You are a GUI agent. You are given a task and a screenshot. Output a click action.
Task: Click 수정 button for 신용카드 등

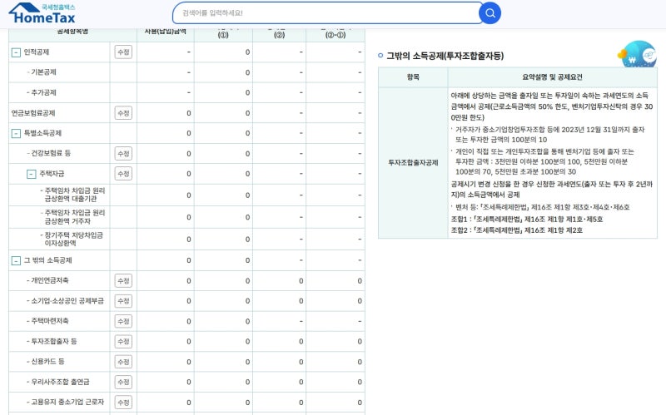coord(123,362)
